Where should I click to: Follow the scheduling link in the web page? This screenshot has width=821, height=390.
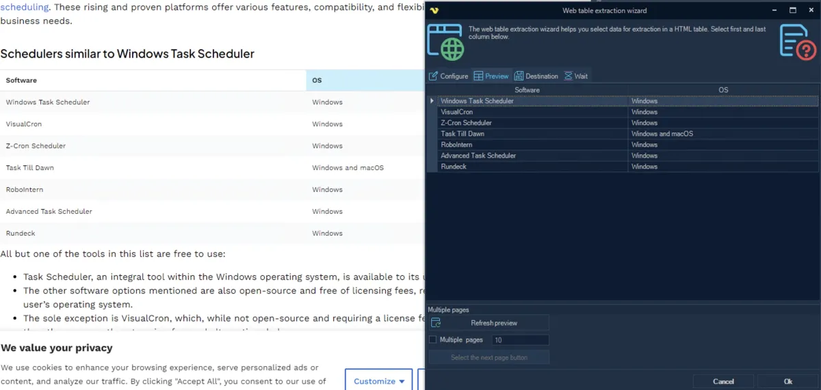(25, 8)
